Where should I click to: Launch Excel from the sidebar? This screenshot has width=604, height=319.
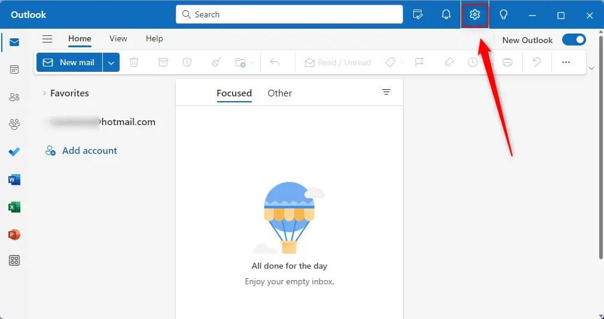tap(14, 207)
